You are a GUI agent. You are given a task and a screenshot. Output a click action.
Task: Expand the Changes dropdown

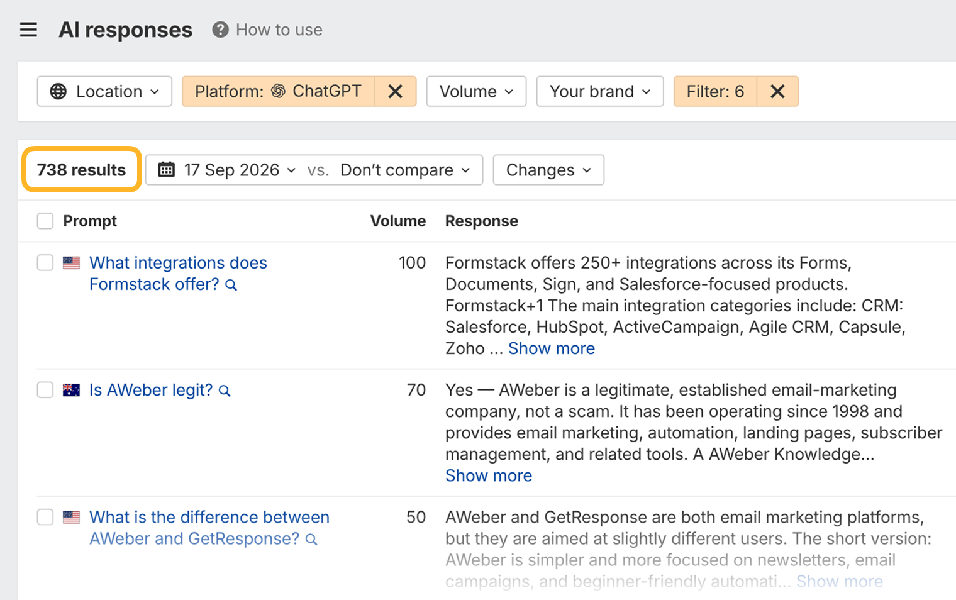548,170
